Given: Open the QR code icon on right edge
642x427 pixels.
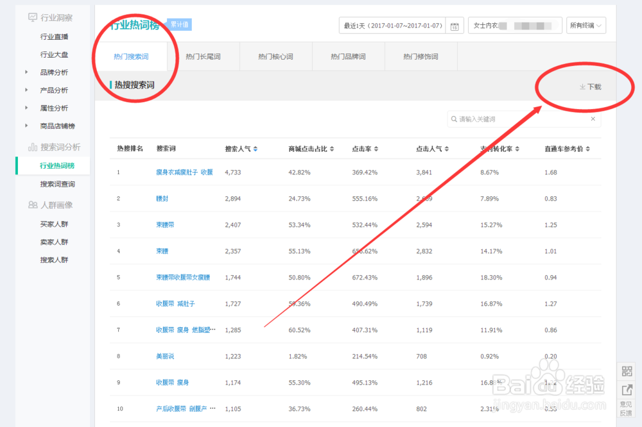Looking at the screenshot, I should [627, 371].
